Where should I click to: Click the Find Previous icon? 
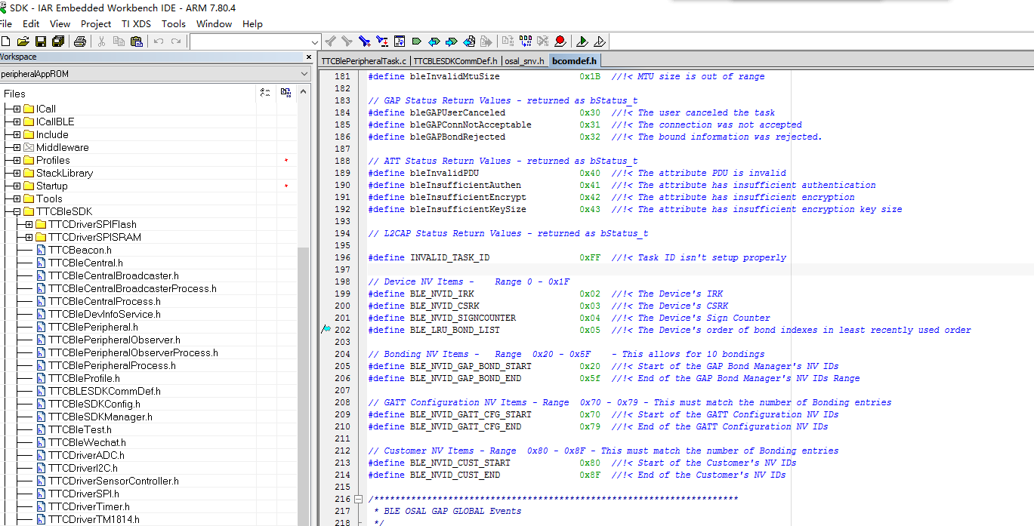(330, 42)
